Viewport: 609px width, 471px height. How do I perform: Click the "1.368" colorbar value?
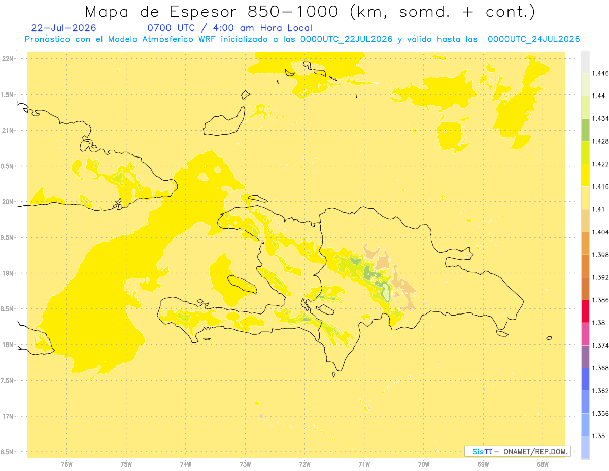(600, 368)
